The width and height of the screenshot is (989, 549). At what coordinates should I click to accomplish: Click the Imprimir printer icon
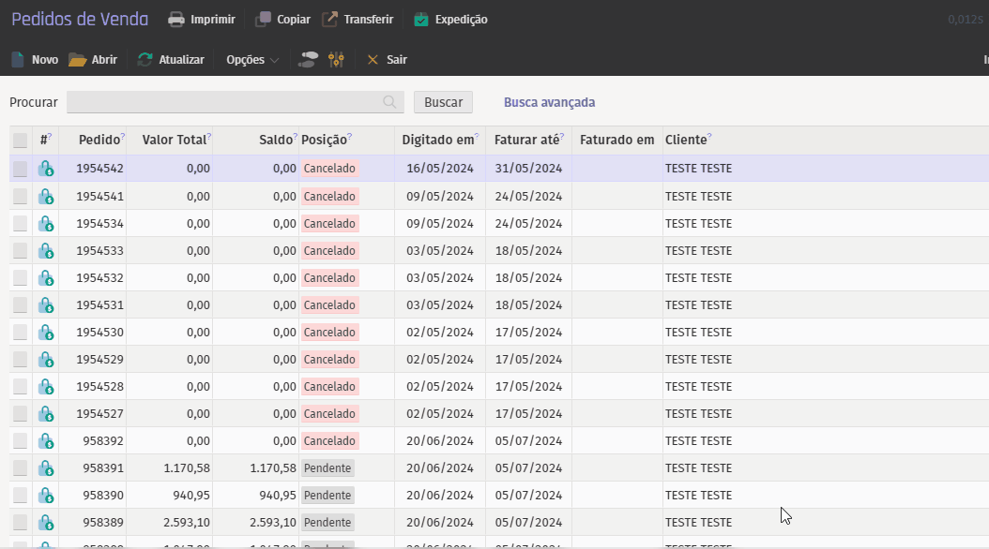pos(175,19)
